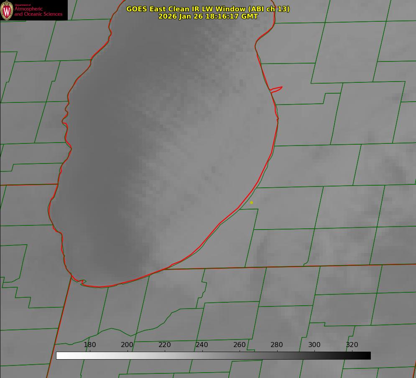This screenshot has width=416, height=378.
Task: Click the 320 temperature scale label
Action: 352,345
